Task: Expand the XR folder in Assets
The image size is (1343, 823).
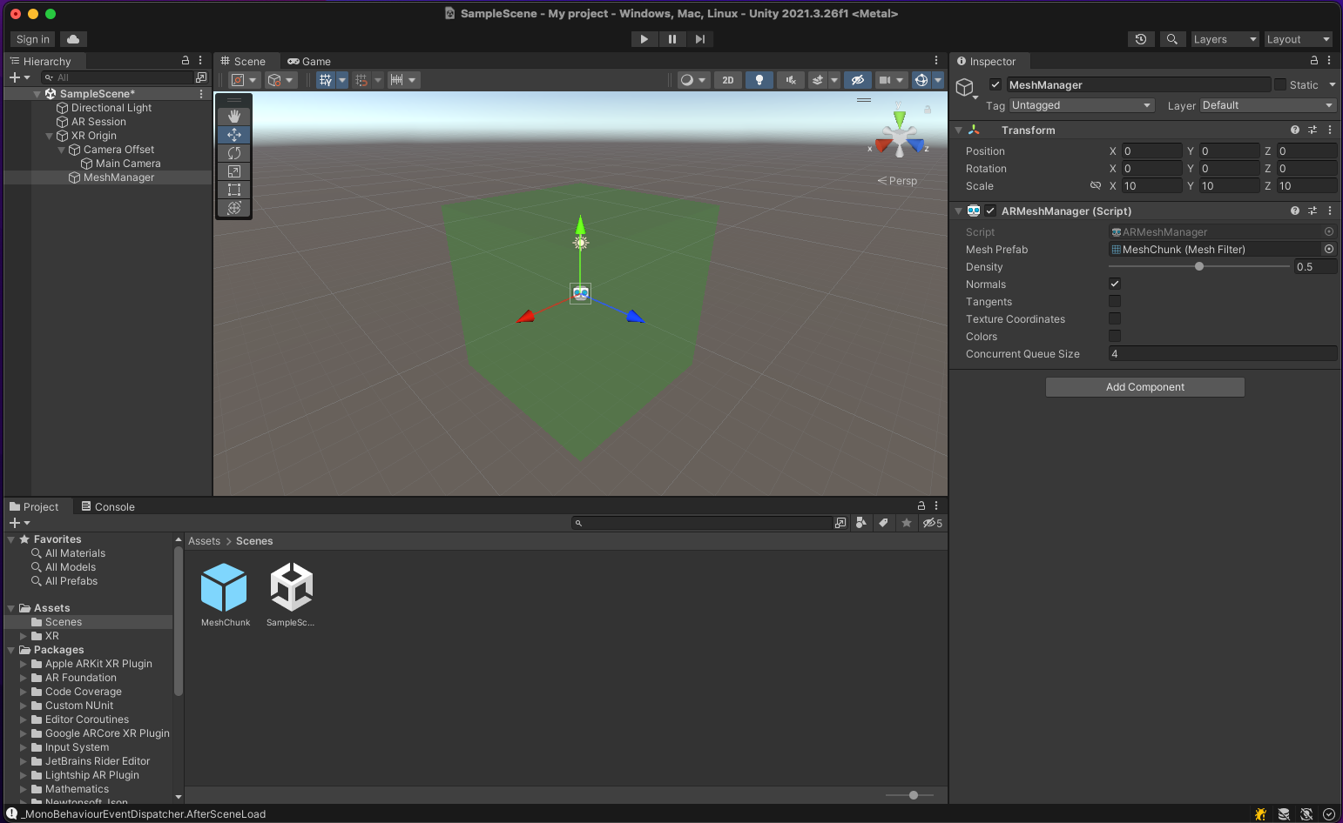Action: click(x=24, y=636)
